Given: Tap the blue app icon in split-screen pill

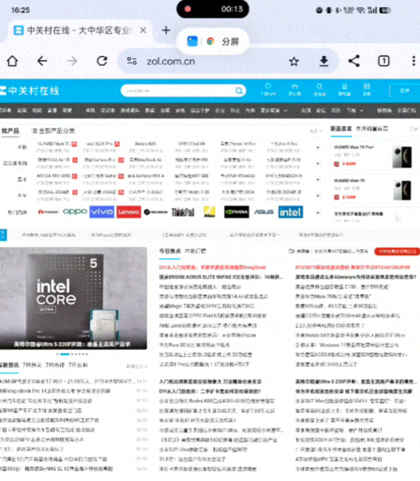Looking at the screenshot, I should click(x=192, y=41).
